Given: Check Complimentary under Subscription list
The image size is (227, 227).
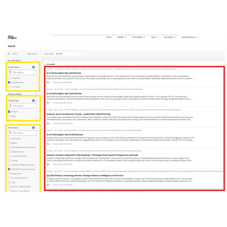Looking at the screenshot, I should (x=9, y=152).
